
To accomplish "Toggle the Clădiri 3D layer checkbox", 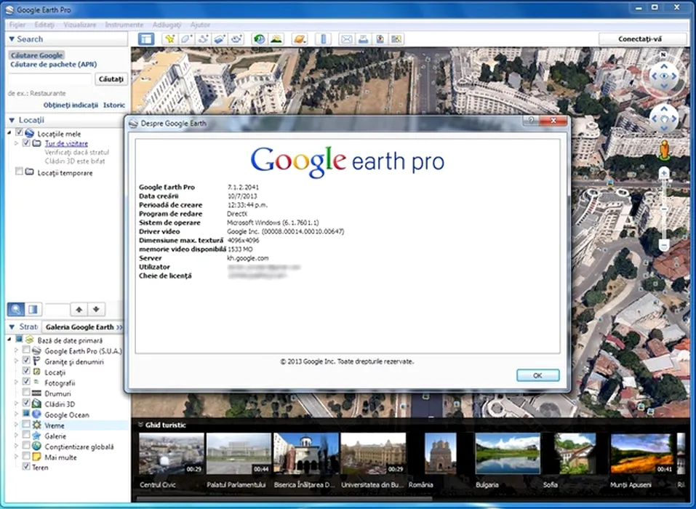I will [26, 403].
